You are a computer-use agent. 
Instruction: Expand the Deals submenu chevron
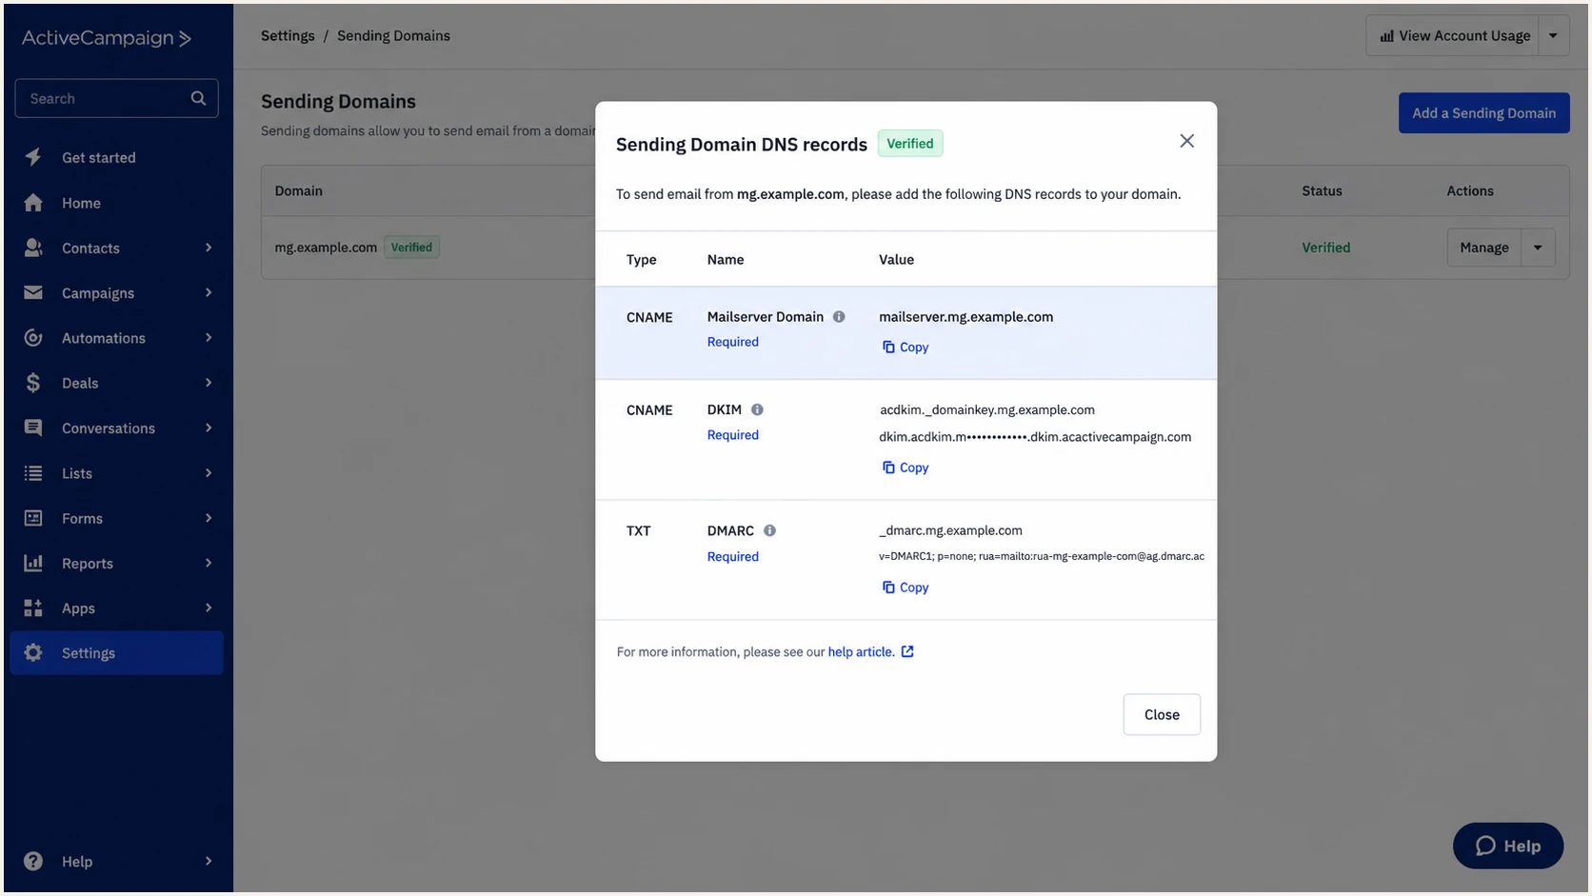pos(209,383)
